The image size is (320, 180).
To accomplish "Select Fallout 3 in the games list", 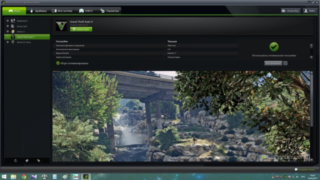I will point(27,31).
